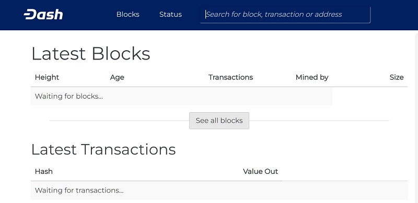This screenshot has width=418, height=203.
Task: Click the Waiting for blocks row
Action: (x=181, y=96)
